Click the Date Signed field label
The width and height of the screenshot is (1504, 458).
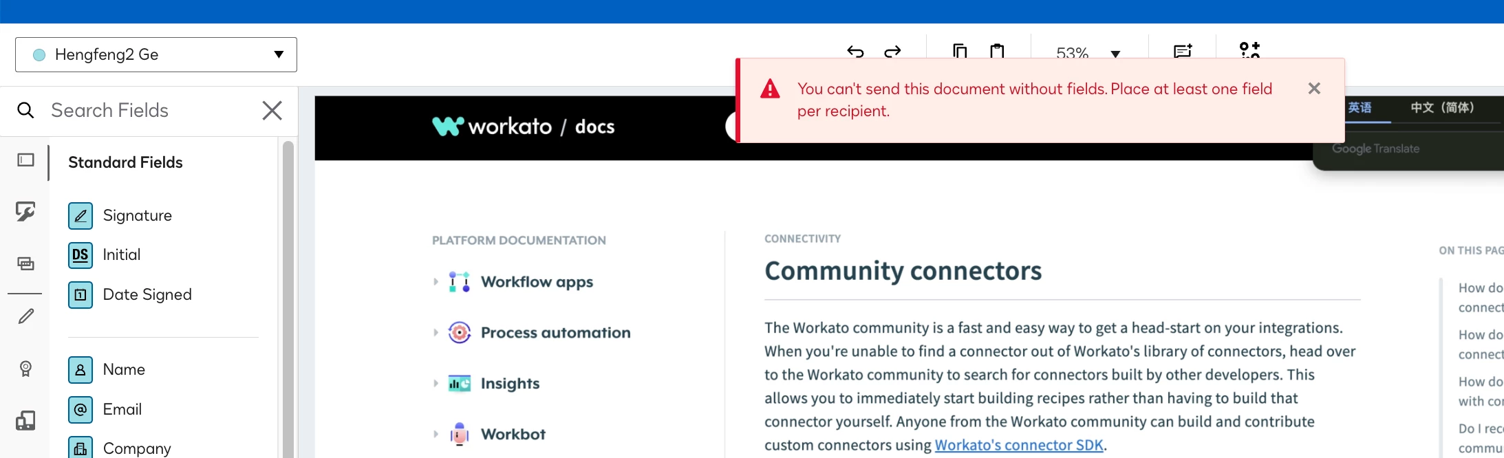[147, 294]
